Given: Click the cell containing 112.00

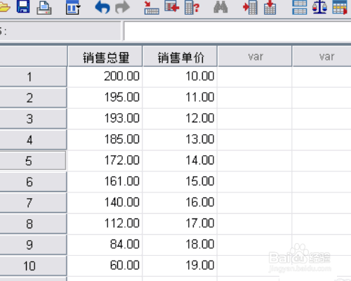Looking at the screenshot, I should 105,223.
